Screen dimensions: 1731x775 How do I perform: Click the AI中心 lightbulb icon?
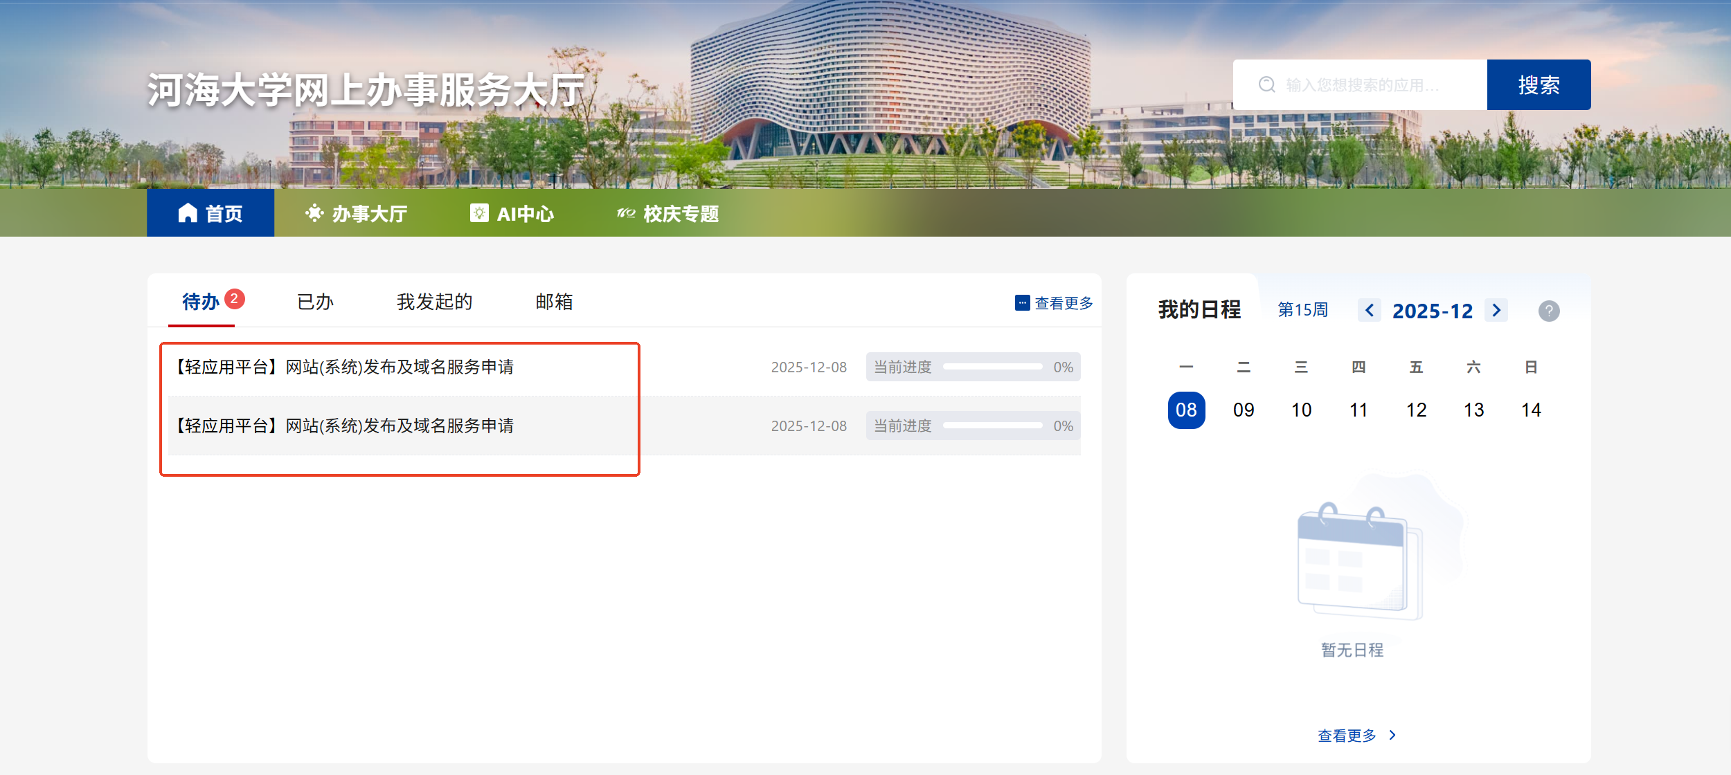(x=478, y=213)
